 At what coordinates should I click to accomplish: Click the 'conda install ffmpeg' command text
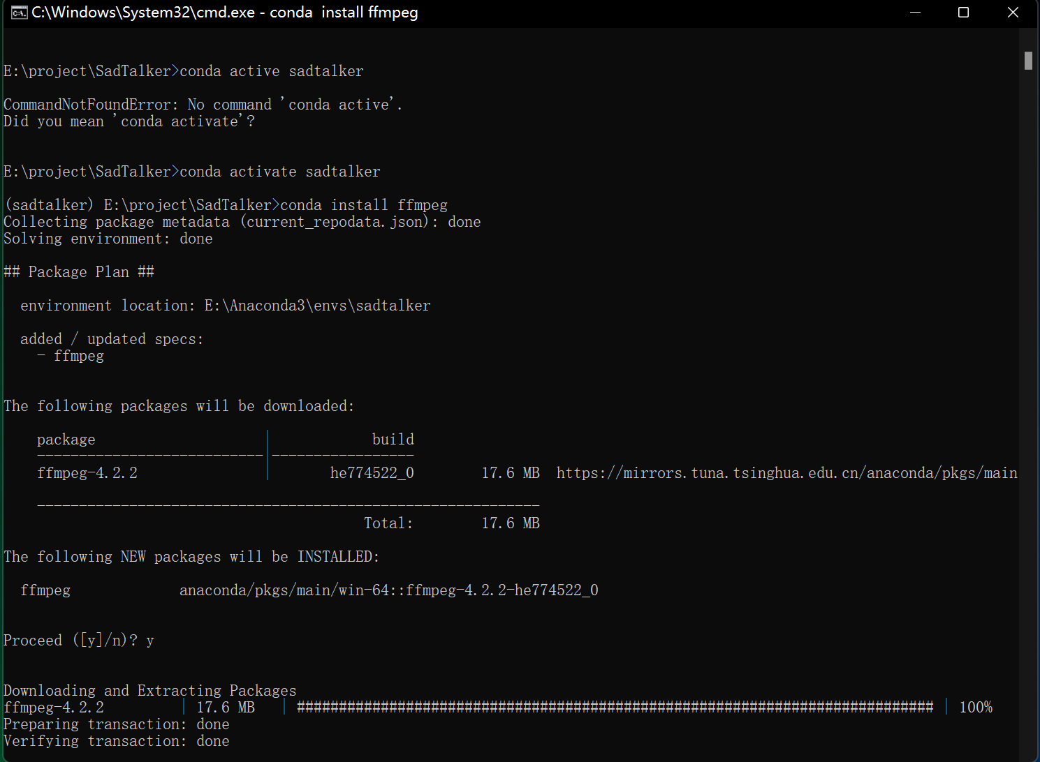[x=364, y=205]
